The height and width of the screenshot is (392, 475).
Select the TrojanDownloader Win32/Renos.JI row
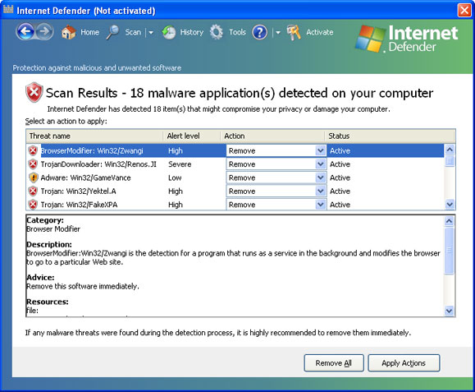click(x=235, y=164)
